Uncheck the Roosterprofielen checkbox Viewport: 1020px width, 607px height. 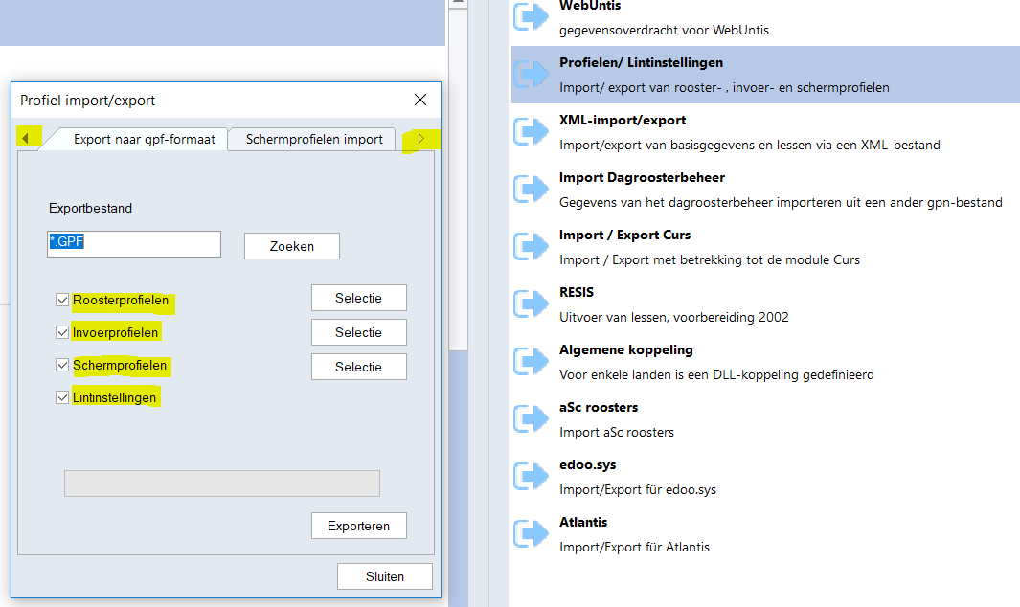[62, 301]
